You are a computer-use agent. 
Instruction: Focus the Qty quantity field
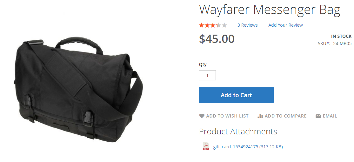click(207, 75)
